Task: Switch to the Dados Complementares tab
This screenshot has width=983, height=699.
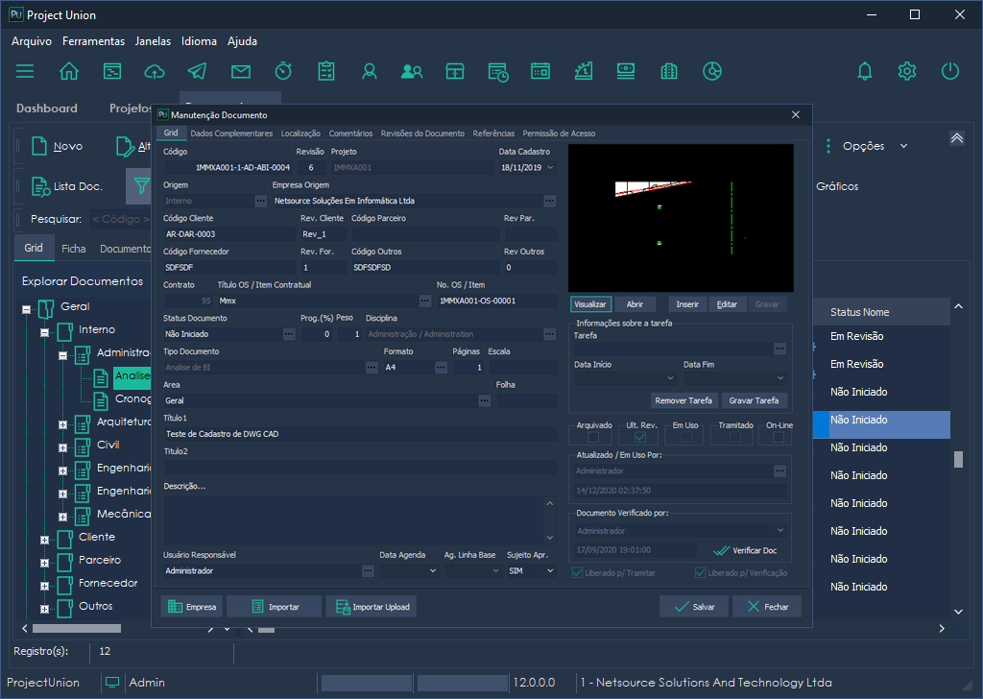Action: [x=231, y=133]
